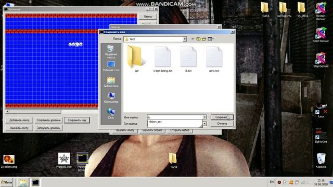Close the Ленты window

[219, 27]
